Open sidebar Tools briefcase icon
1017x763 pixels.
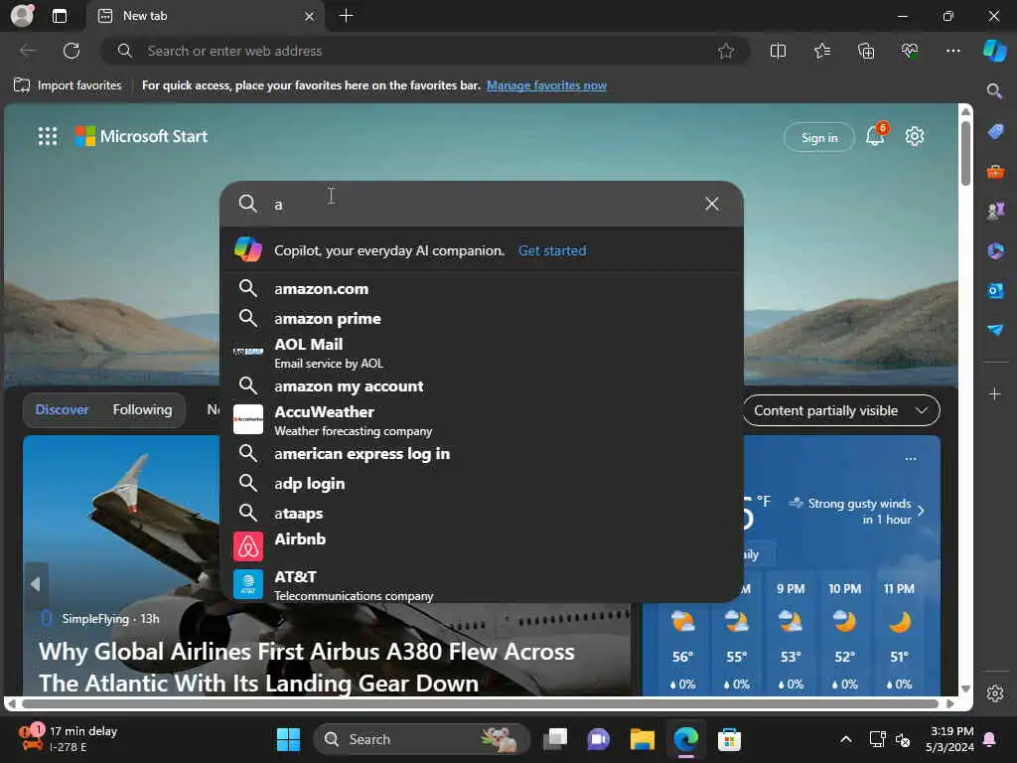[x=995, y=171]
